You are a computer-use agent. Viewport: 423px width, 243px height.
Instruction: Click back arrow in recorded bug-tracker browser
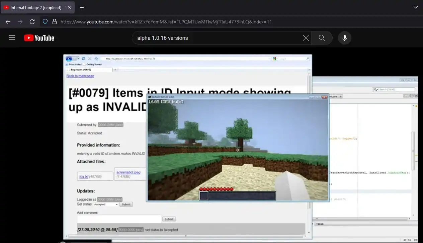click(69, 59)
